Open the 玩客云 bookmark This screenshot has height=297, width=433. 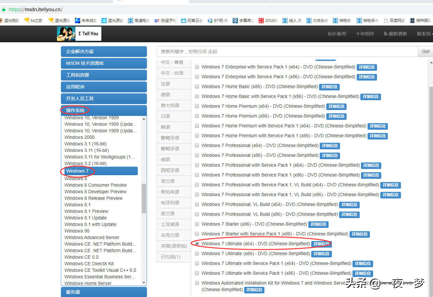point(192,21)
